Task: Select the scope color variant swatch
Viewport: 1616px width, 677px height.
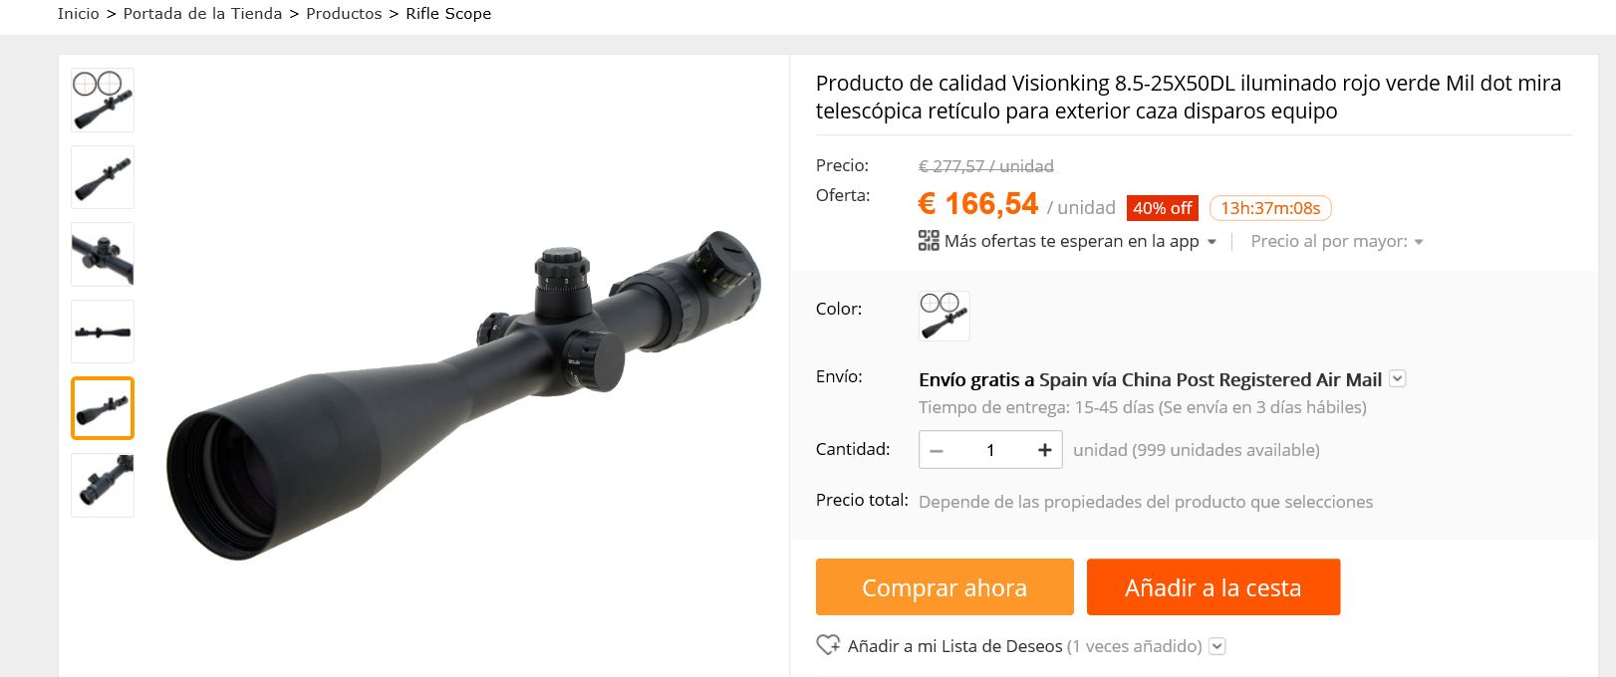Action: coord(944,316)
